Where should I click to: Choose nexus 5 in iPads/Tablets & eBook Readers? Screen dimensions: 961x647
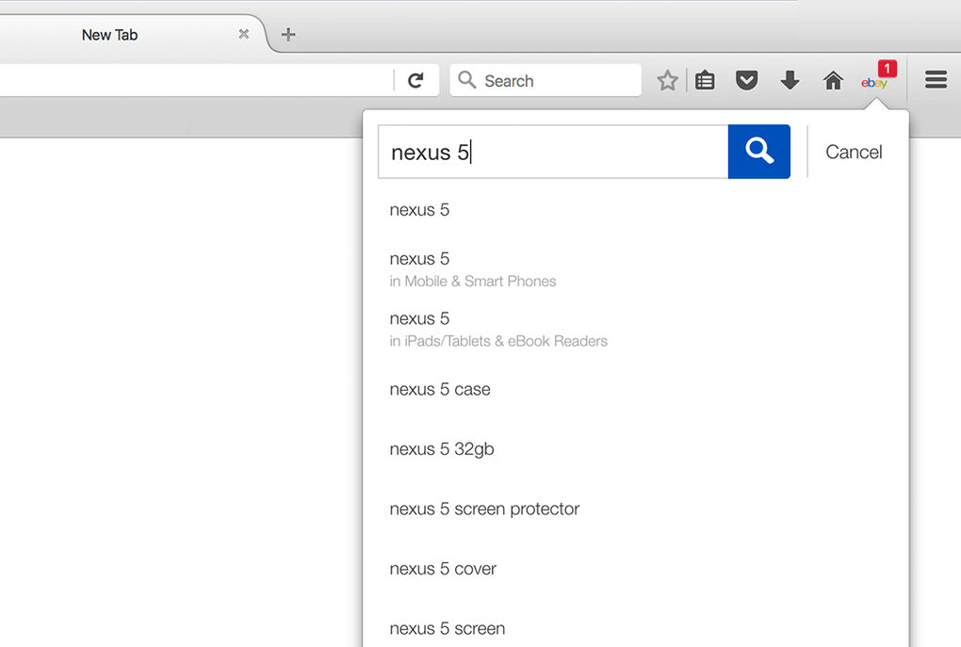click(497, 329)
